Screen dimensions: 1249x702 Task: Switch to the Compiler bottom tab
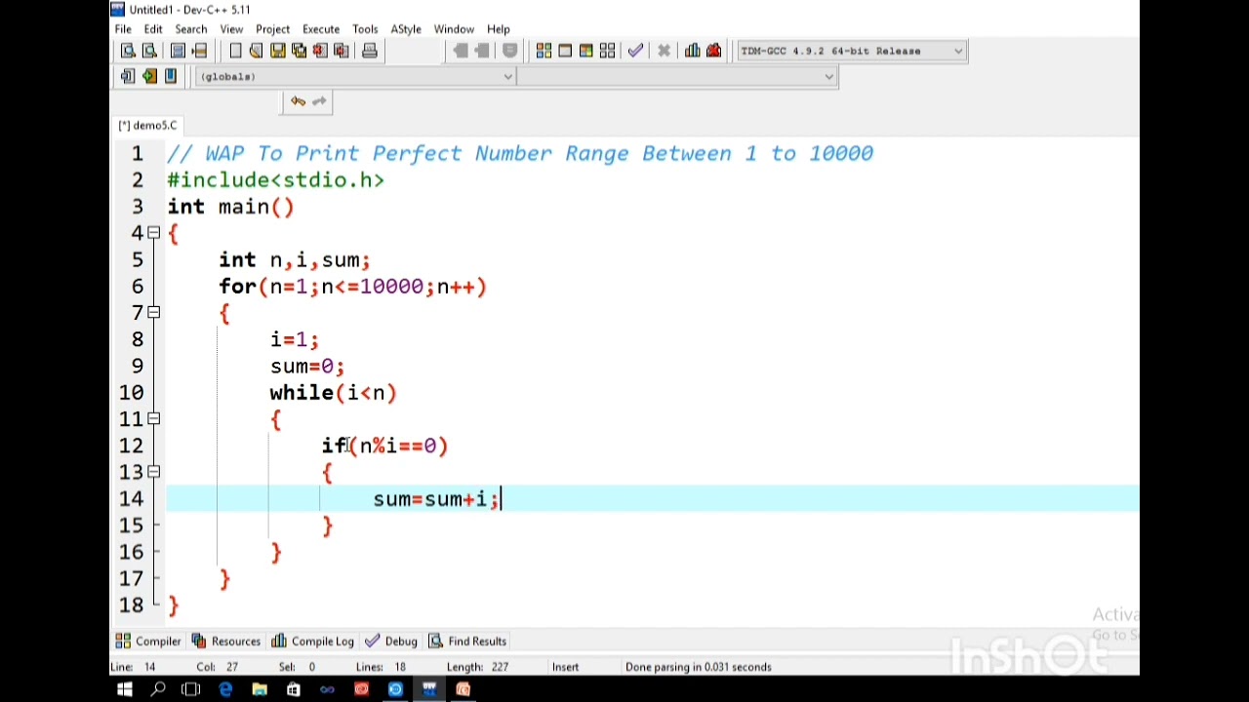pyautogui.click(x=148, y=642)
